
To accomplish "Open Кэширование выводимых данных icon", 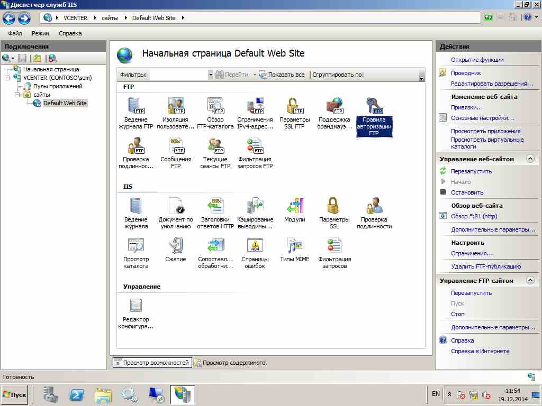I will click(255, 213).
